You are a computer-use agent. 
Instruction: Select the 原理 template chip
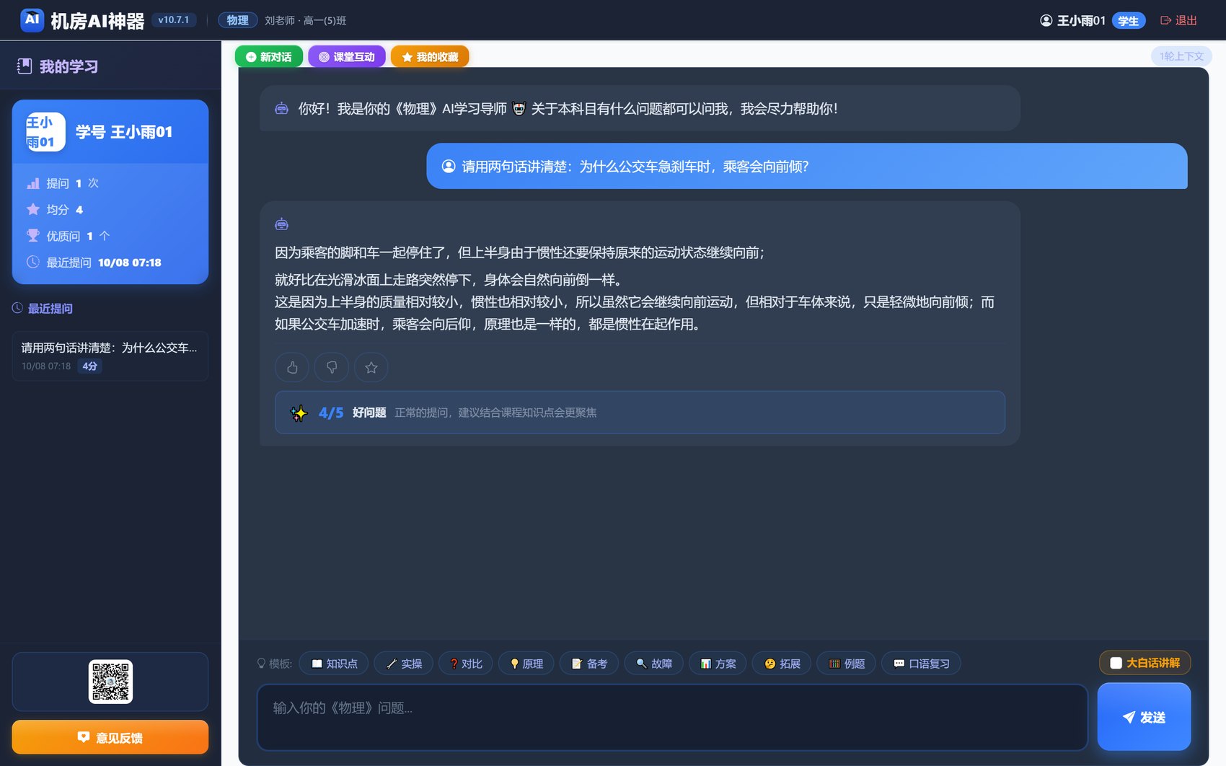[526, 664]
